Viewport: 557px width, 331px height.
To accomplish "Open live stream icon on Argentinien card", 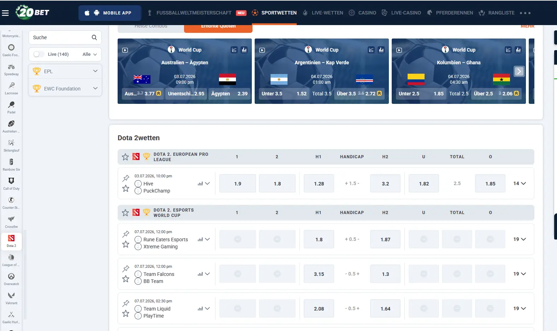I will tap(262, 50).
